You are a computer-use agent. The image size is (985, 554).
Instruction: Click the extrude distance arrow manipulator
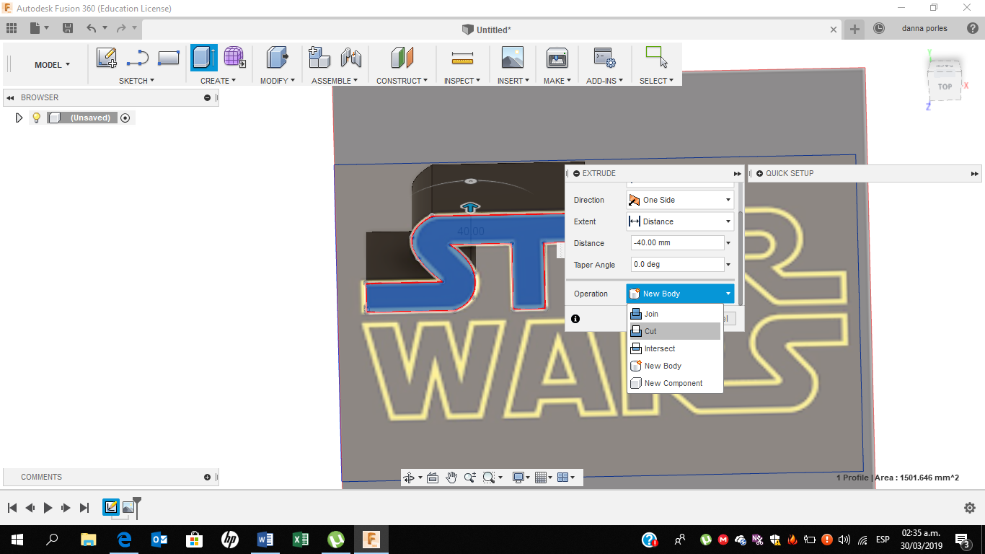pos(470,207)
